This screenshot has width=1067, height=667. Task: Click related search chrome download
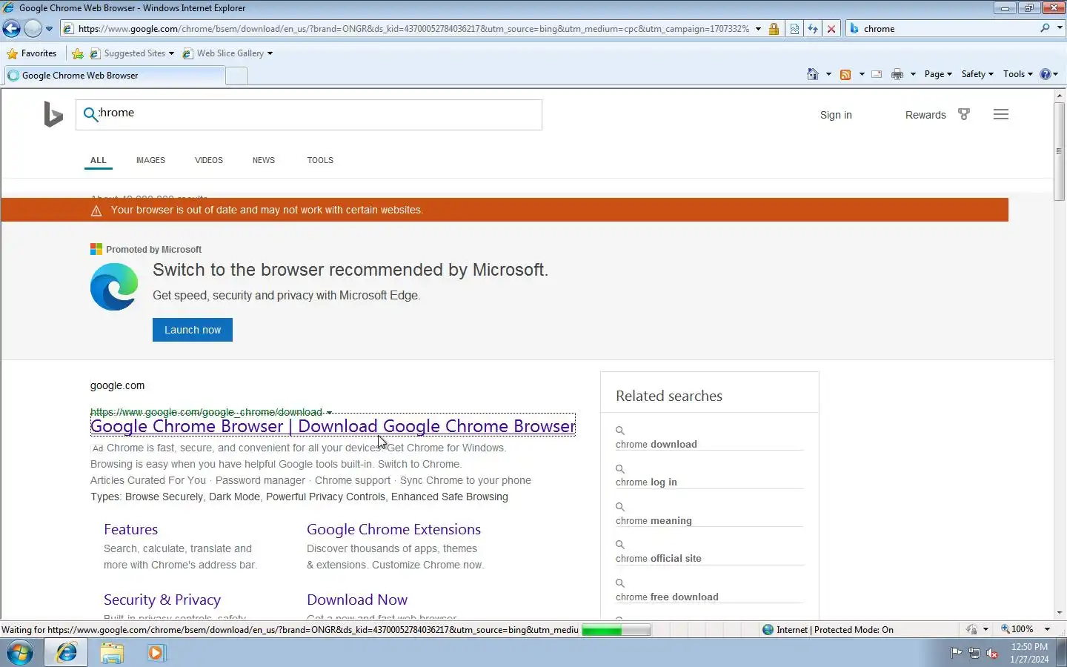click(x=657, y=444)
